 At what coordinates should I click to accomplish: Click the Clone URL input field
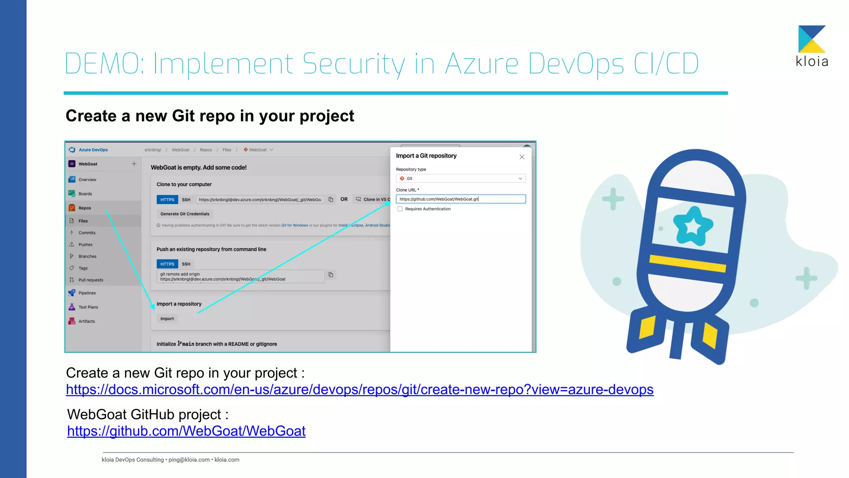(x=461, y=199)
